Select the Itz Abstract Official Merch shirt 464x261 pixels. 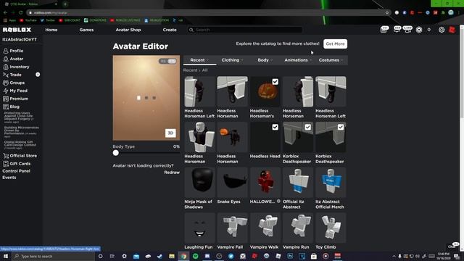click(x=331, y=188)
